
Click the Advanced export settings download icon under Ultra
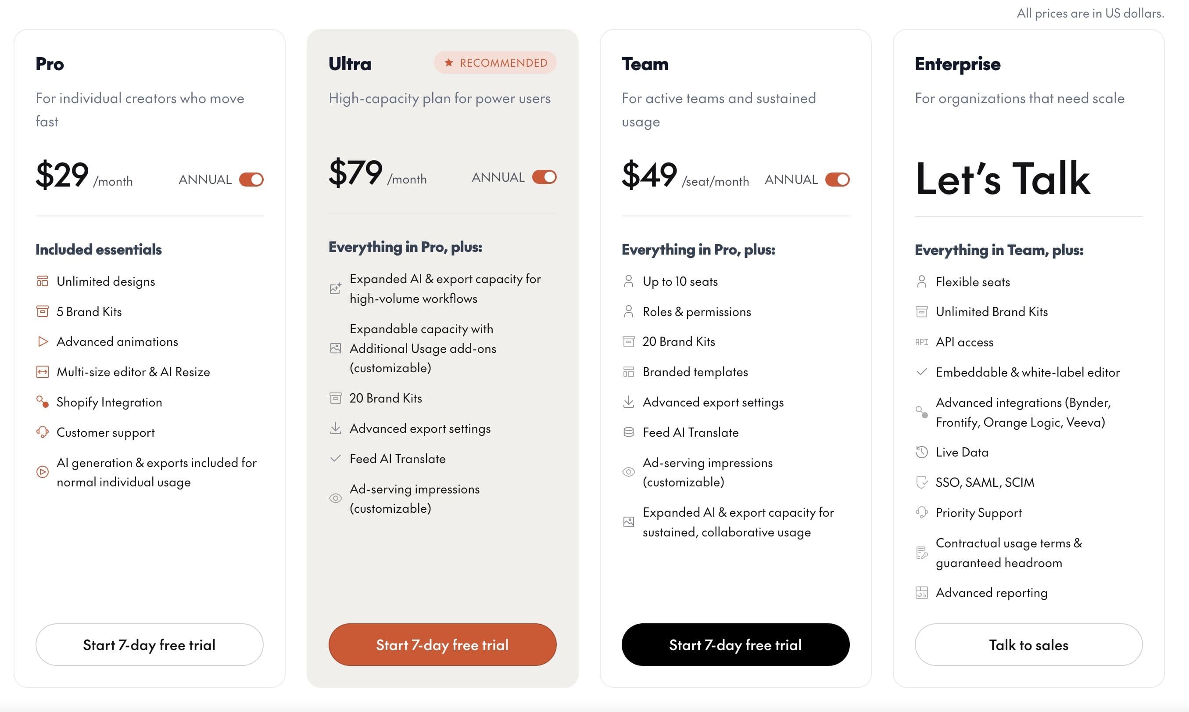[x=336, y=428]
